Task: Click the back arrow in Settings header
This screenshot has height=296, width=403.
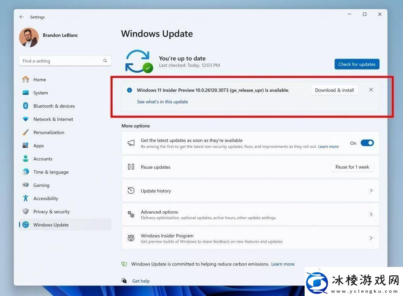Action: pyautogui.click(x=22, y=17)
